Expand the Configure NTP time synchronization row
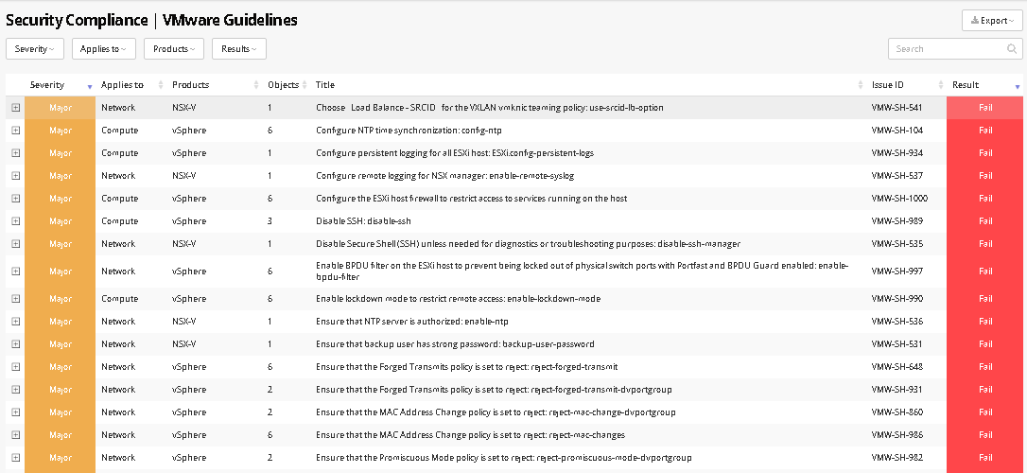Image resolution: width=1027 pixels, height=473 pixels. click(15, 131)
